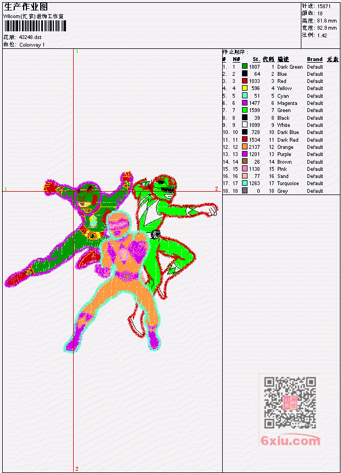This screenshot has width=341, height=473.
Task: Pick the Pink color swatch in row 15
Action: pyautogui.click(x=245, y=169)
